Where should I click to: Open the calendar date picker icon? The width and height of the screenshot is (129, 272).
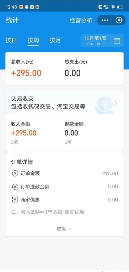coord(117,41)
